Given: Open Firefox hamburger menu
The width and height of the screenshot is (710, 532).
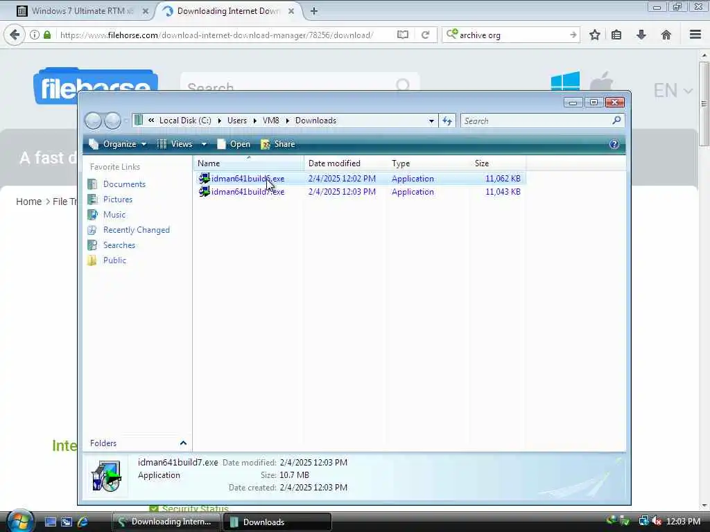Looking at the screenshot, I should pyautogui.click(x=695, y=35).
